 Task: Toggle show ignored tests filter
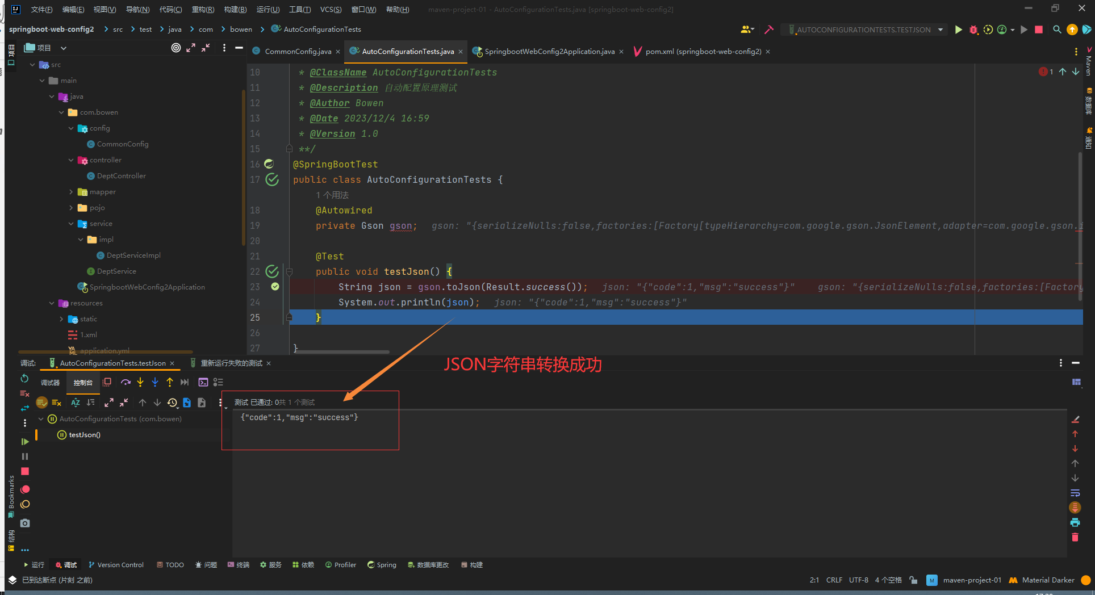[56, 403]
